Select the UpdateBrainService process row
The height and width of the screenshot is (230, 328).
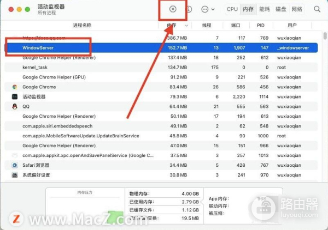[x=161, y=136]
